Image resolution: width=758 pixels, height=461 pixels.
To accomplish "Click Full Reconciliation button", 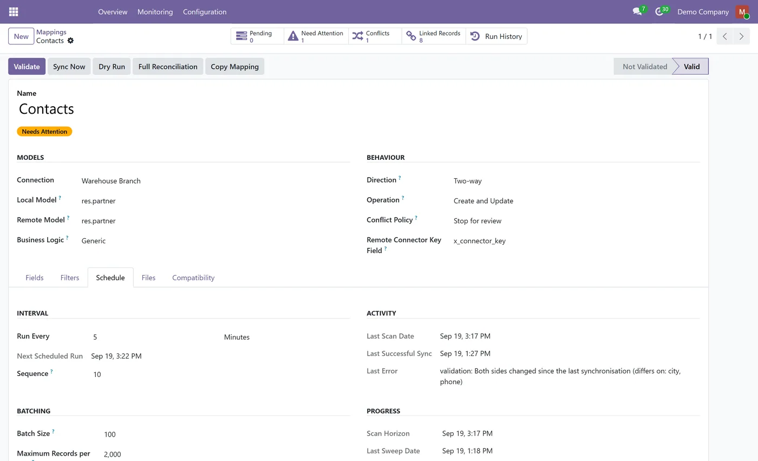I will [x=168, y=67].
